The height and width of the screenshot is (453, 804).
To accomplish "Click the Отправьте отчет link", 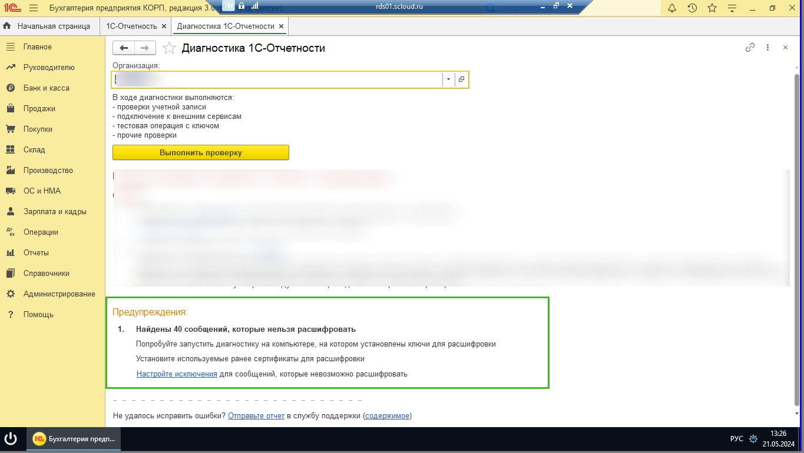I will click(256, 416).
